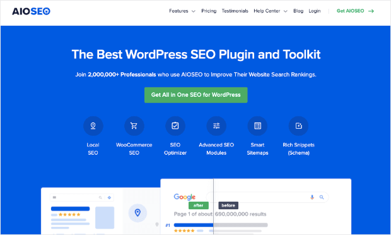Open the Help Center menu

(267, 11)
